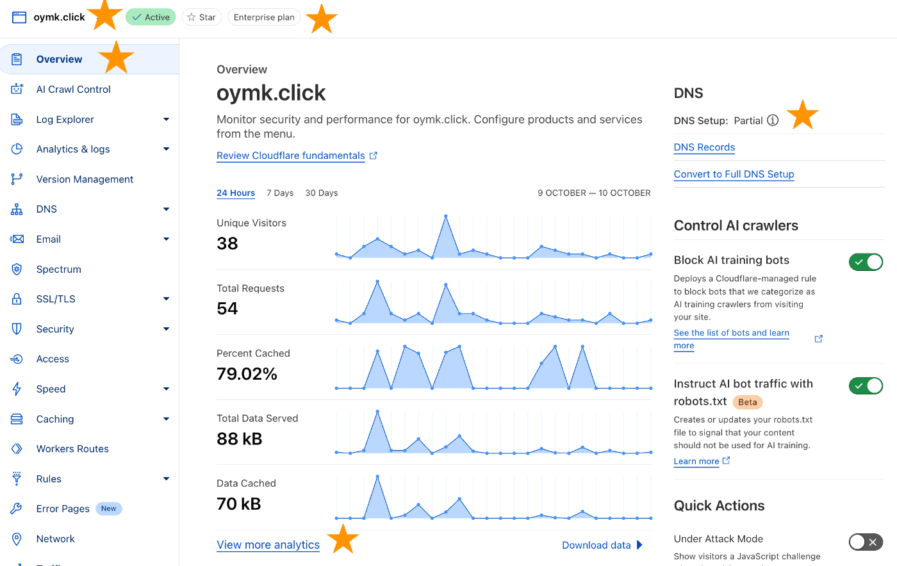
Task: Click the Log Explorer icon
Action: [x=17, y=119]
